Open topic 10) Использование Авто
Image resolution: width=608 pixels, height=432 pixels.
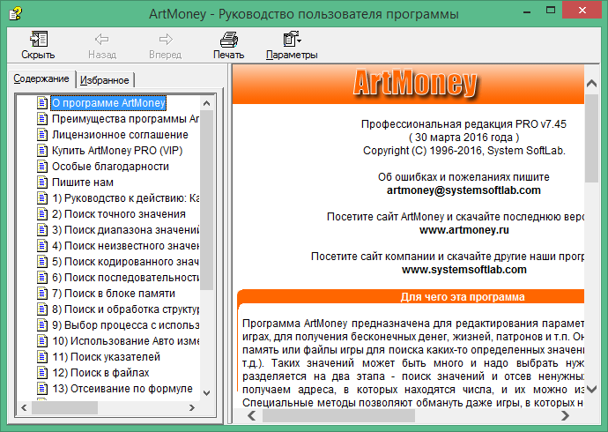(x=125, y=341)
